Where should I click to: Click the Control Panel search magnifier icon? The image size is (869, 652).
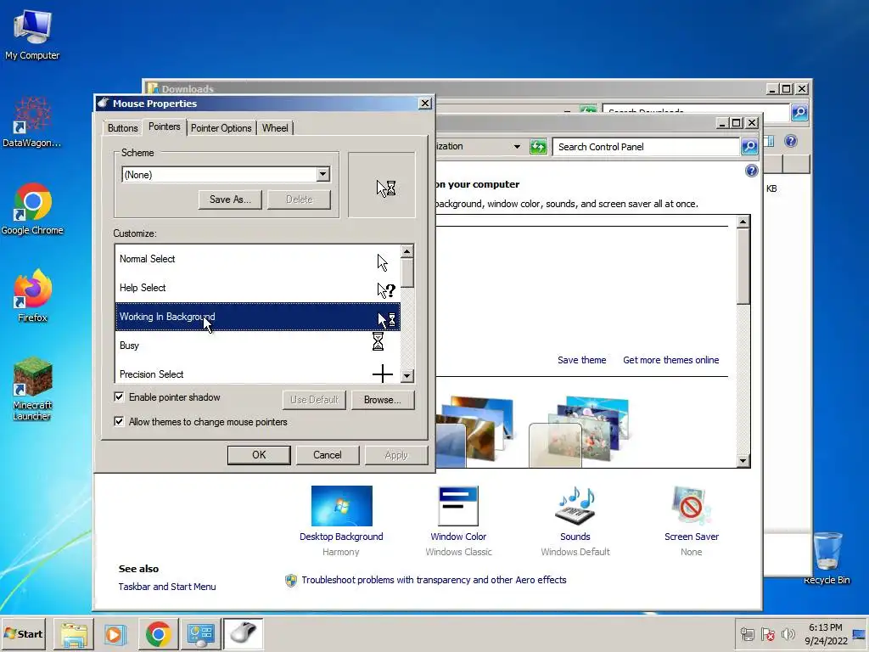[x=749, y=147]
